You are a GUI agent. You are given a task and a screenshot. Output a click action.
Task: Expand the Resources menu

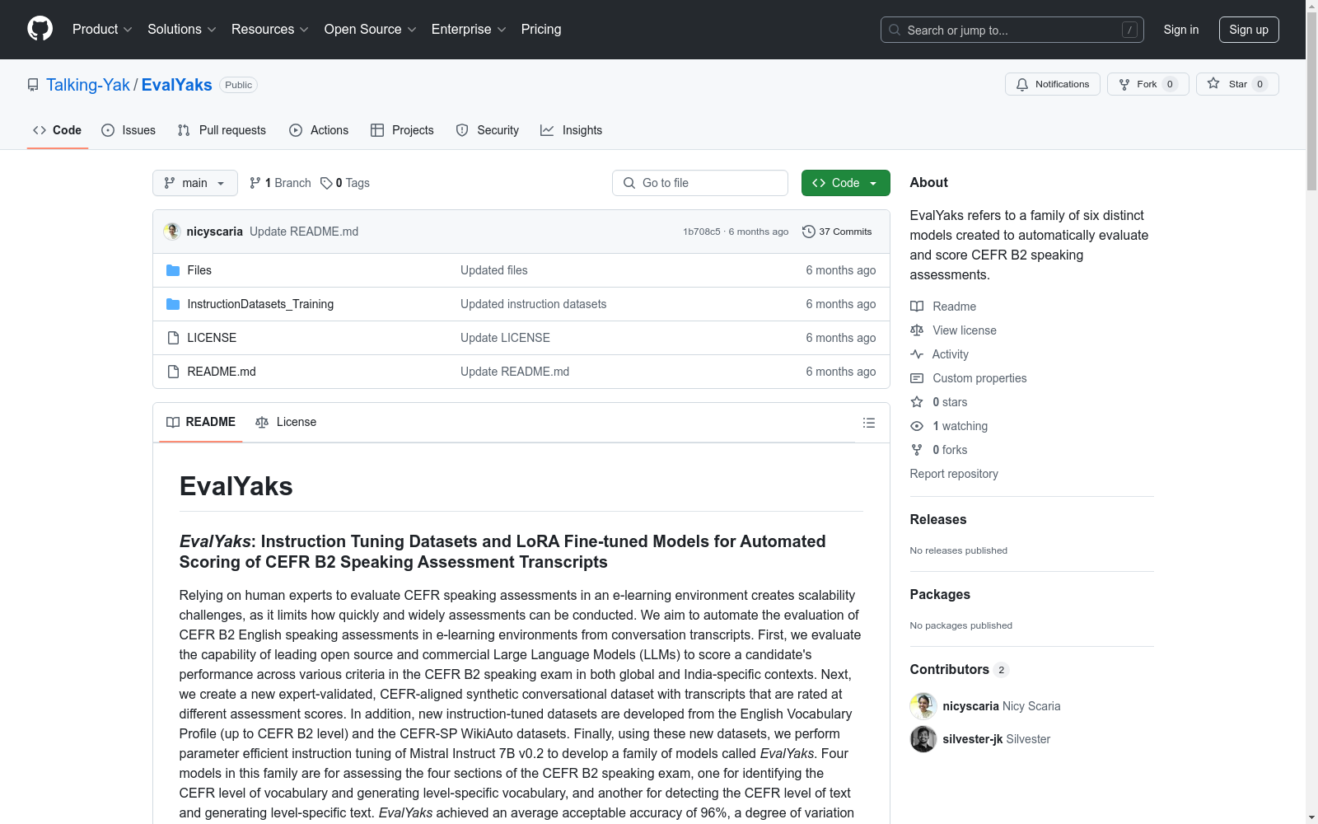(x=270, y=30)
